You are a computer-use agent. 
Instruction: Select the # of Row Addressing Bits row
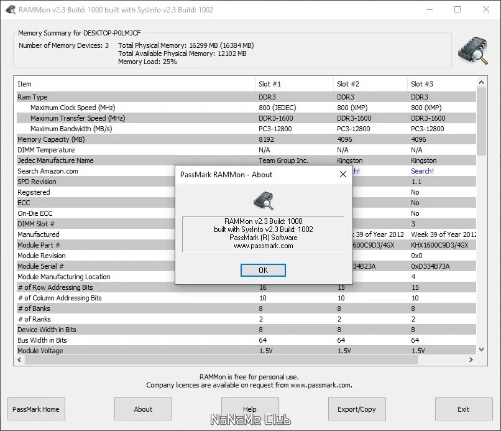point(246,287)
